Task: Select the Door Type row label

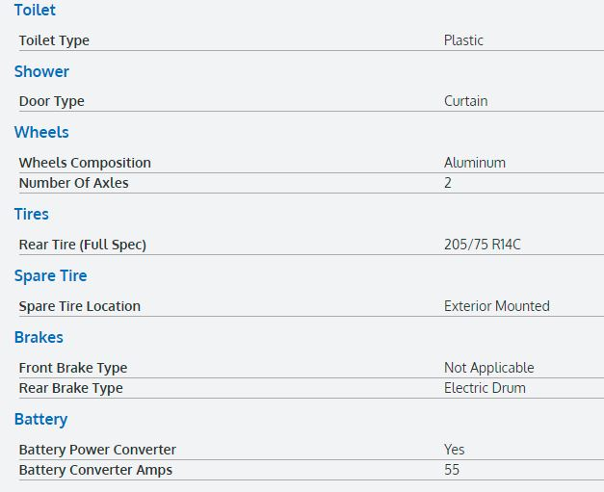Action: click(x=51, y=102)
